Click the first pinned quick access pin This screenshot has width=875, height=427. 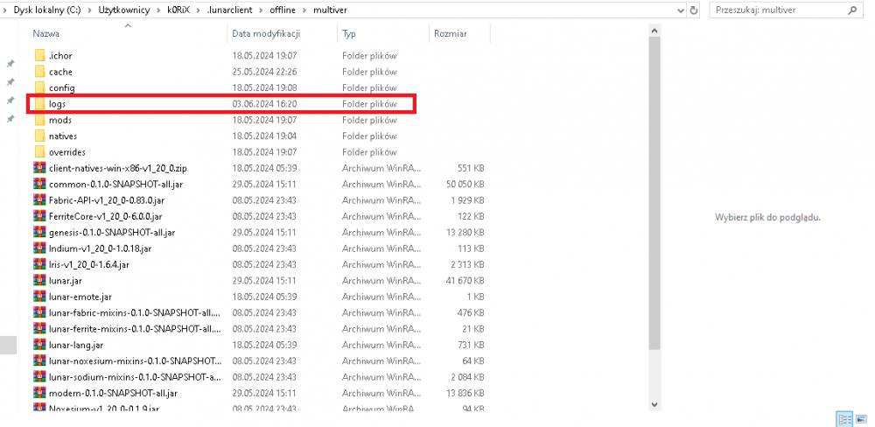(x=10, y=64)
